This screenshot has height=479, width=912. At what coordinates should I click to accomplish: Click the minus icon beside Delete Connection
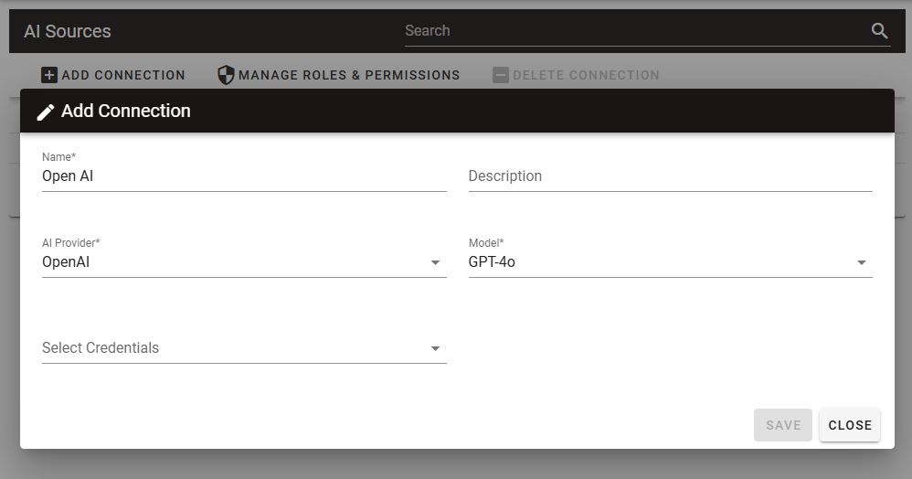point(500,75)
